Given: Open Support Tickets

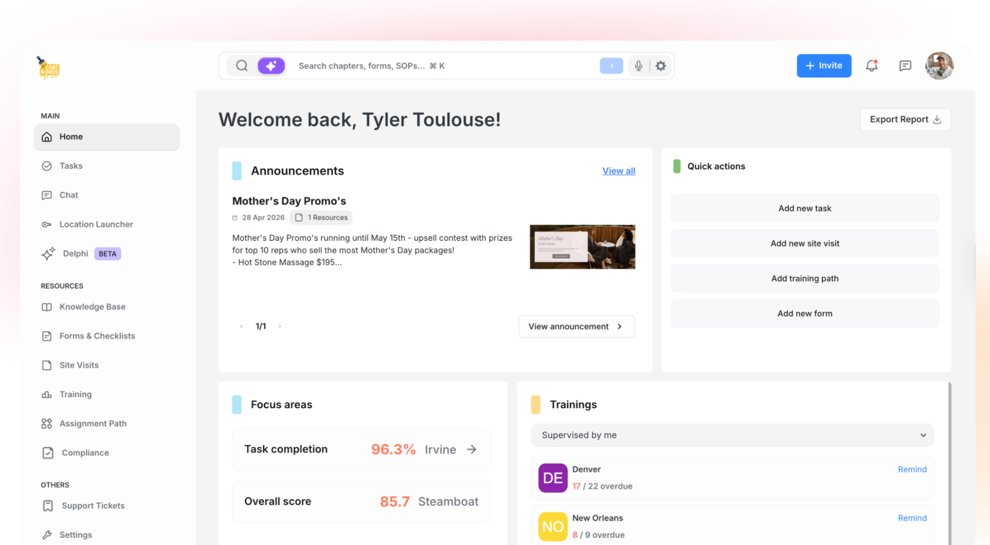Looking at the screenshot, I should [x=107, y=506].
